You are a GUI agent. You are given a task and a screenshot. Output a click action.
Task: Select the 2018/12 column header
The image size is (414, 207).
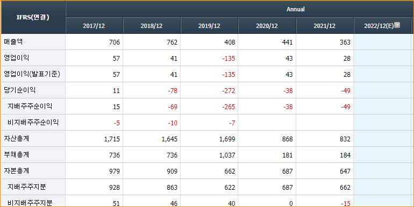point(152,26)
